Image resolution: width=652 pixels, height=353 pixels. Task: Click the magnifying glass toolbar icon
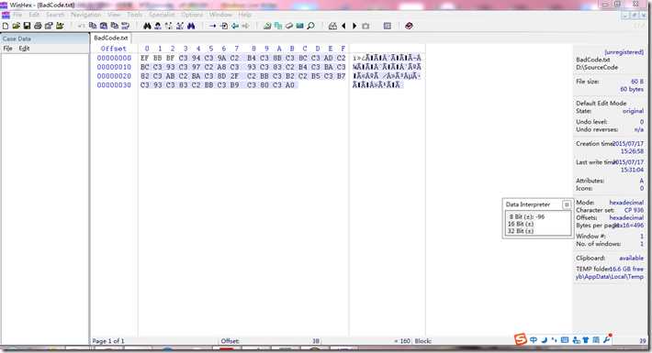click(310, 26)
